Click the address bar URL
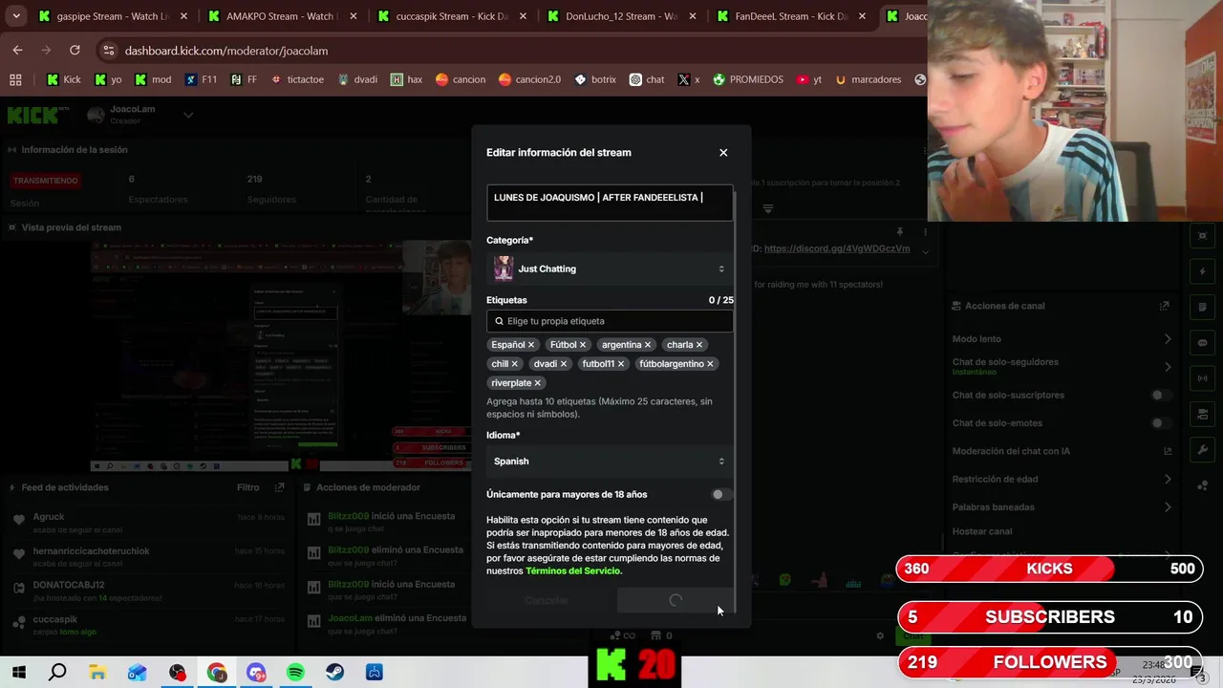Viewport: 1223px width, 688px height. tap(226, 51)
